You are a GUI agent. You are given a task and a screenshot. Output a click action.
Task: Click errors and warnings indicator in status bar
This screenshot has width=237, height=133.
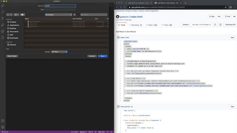pos(5,132)
